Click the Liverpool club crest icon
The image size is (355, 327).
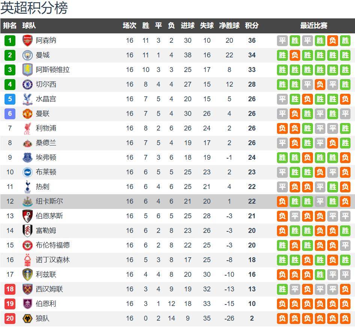point(28,128)
